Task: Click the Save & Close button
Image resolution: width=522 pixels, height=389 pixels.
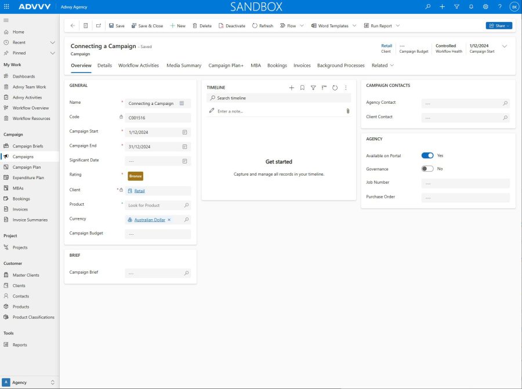Action: point(147,26)
